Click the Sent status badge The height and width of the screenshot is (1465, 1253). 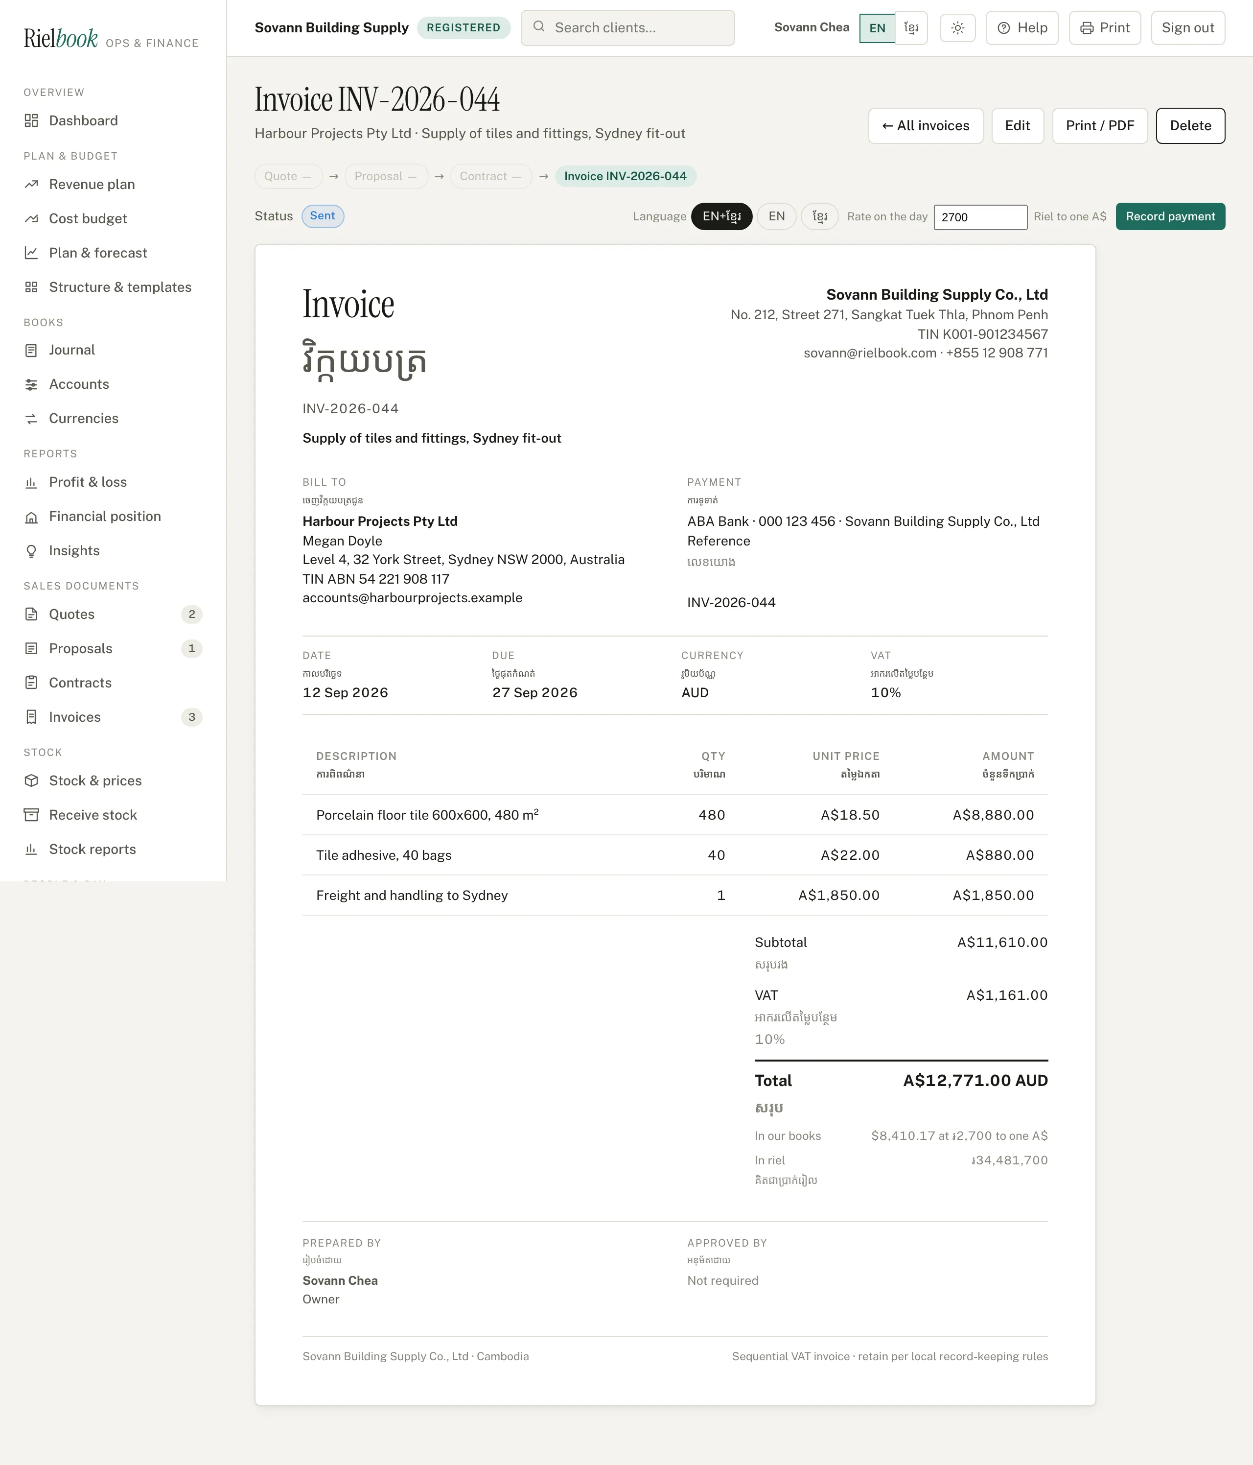(323, 216)
